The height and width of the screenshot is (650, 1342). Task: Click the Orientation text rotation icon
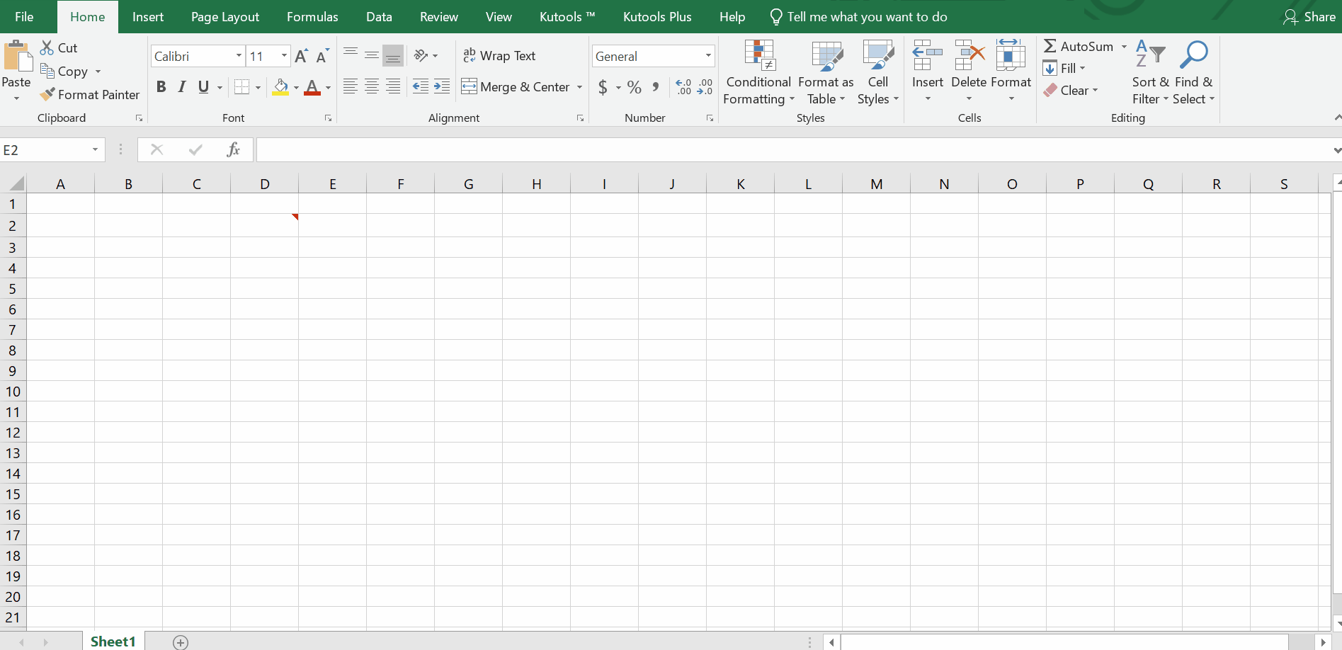(x=421, y=55)
